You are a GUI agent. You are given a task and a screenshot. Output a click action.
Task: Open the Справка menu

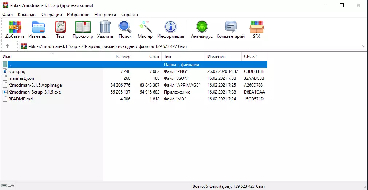tap(130, 15)
